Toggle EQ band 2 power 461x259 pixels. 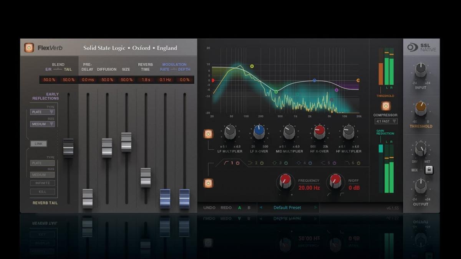(x=262, y=163)
